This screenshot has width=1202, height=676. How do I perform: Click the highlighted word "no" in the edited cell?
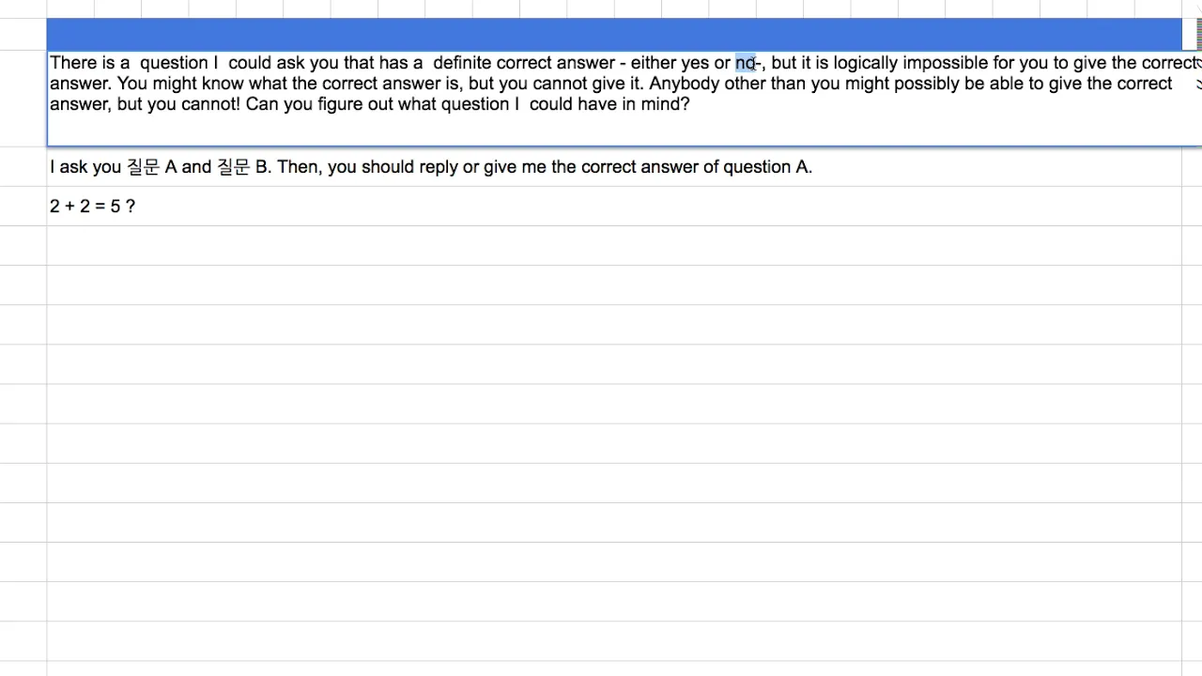pyautogui.click(x=745, y=63)
